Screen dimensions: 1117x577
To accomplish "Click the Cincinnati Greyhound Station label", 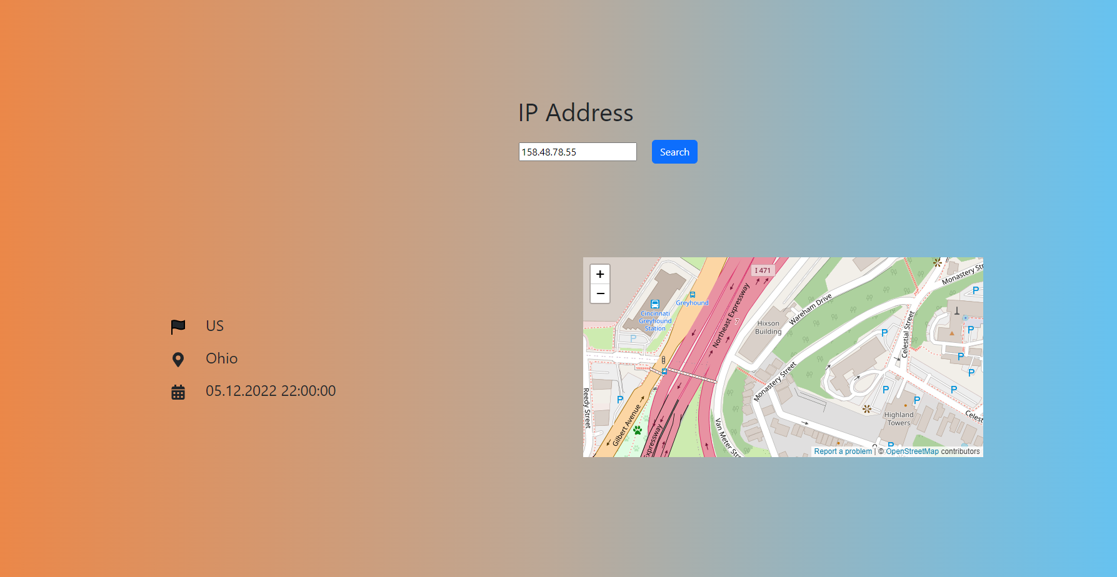I will (654, 320).
